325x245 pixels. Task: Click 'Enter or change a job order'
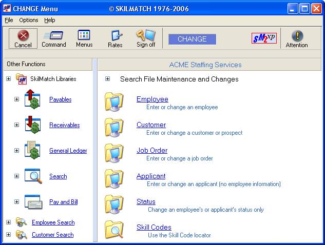pyautogui.click(x=180, y=158)
